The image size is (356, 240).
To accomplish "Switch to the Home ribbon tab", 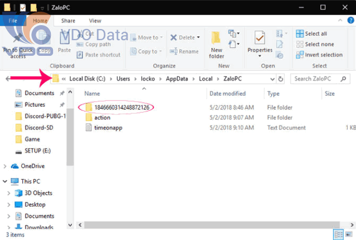I will coord(40,21).
